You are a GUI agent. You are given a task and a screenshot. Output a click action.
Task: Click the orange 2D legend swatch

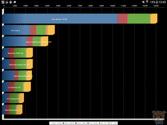click(100, 123)
